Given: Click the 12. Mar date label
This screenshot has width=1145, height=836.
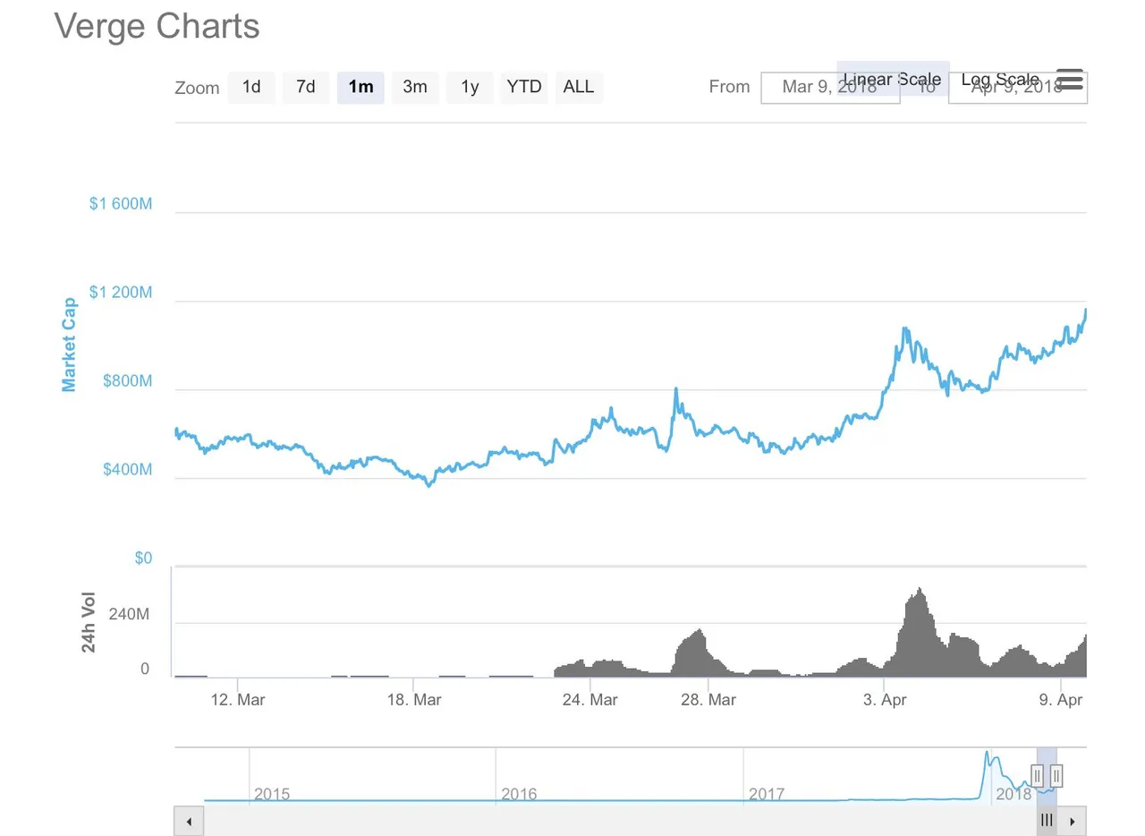Looking at the screenshot, I should [x=238, y=700].
